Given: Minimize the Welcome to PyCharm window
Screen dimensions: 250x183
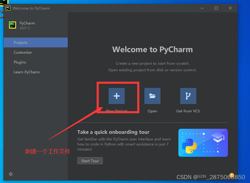Looking at the screenshot, I should point(202,8).
